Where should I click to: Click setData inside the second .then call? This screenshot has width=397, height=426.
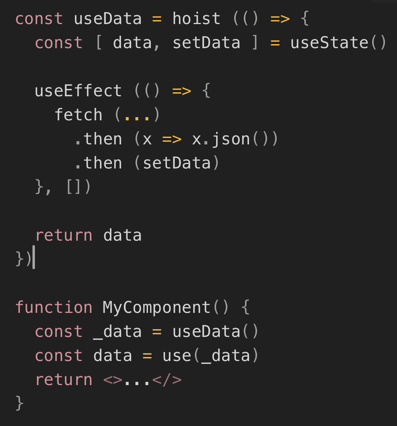tap(177, 163)
